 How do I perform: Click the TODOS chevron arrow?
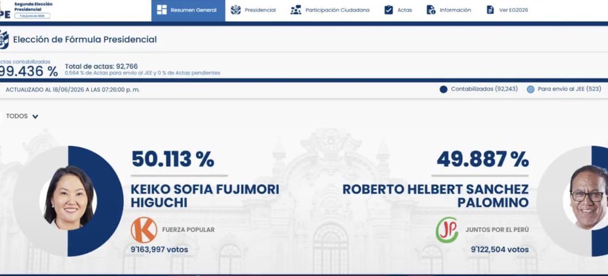(35, 116)
